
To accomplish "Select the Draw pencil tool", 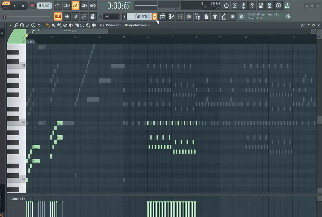I will coord(48,25).
